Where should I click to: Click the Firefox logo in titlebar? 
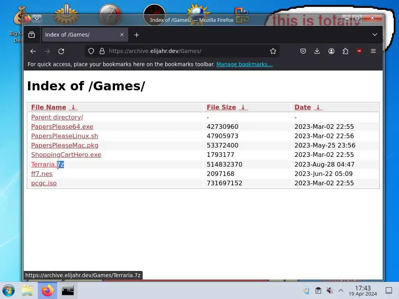[x=28, y=18]
